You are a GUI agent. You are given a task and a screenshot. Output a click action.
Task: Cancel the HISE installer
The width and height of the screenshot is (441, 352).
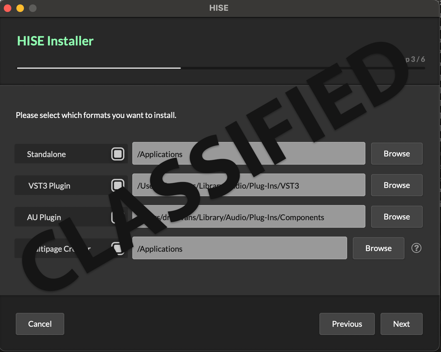click(x=40, y=324)
